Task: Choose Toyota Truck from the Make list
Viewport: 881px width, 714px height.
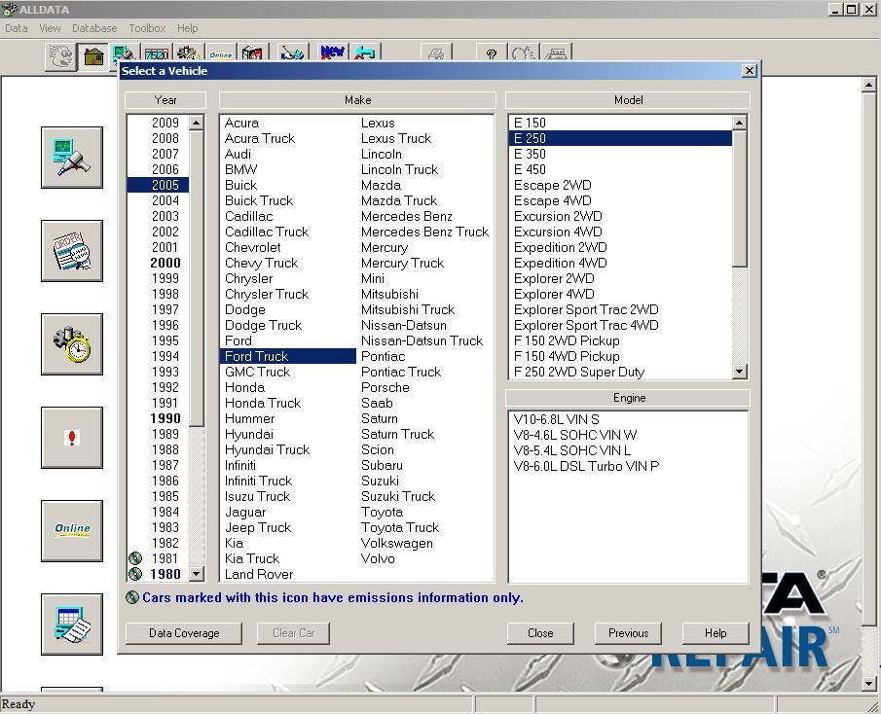Action: 400,527
